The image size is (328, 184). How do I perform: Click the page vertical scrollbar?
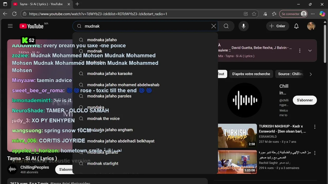(325, 43)
